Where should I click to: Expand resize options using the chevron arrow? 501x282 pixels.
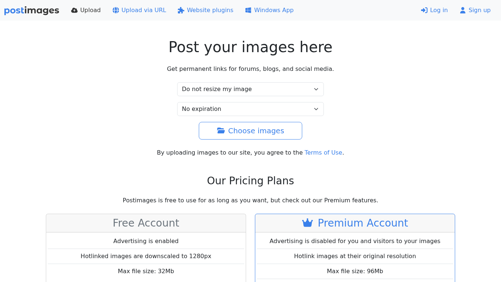tap(316, 89)
